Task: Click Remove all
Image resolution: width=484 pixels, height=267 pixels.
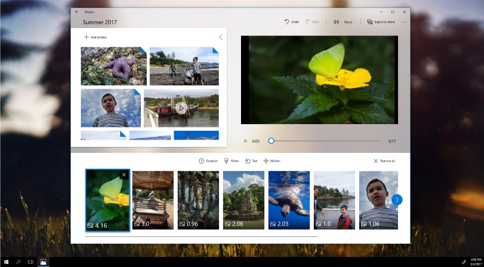Action: click(x=384, y=161)
